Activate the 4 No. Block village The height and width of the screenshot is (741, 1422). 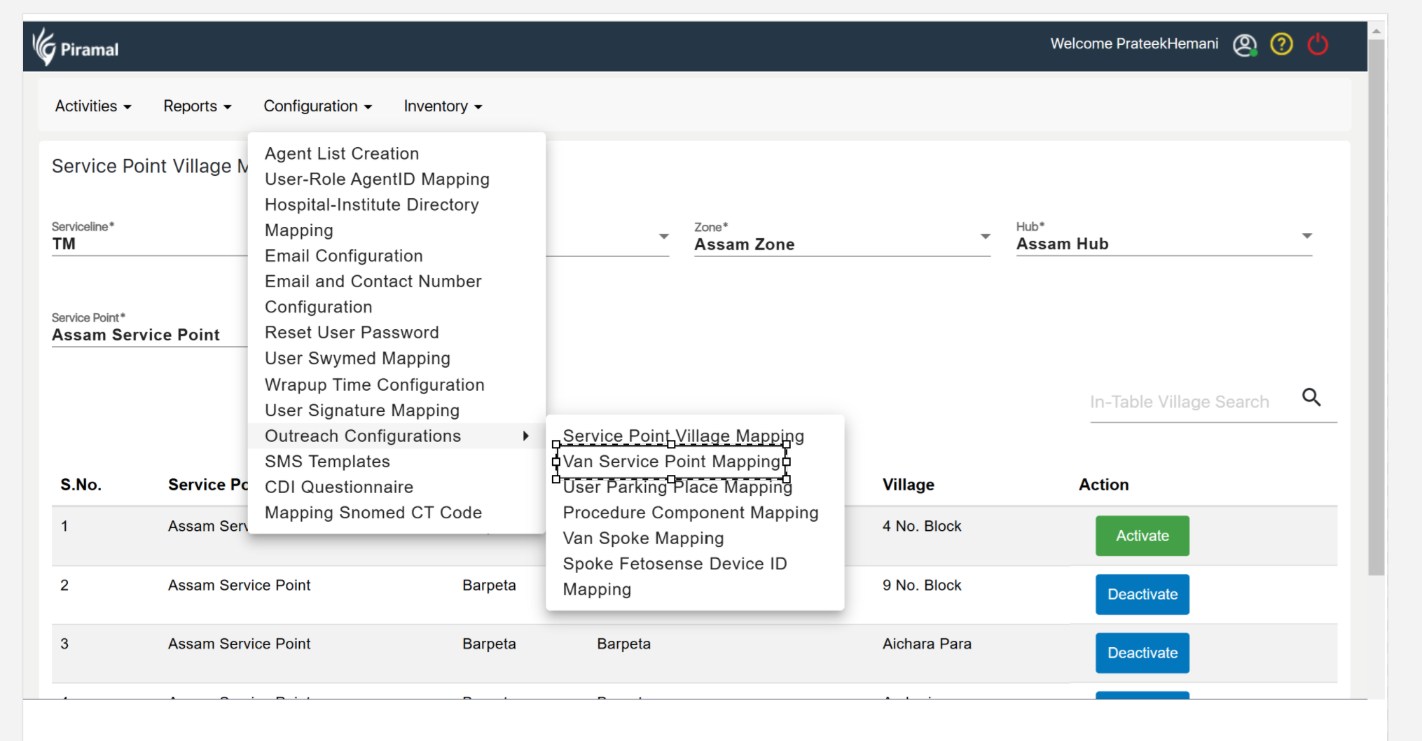click(1143, 536)
